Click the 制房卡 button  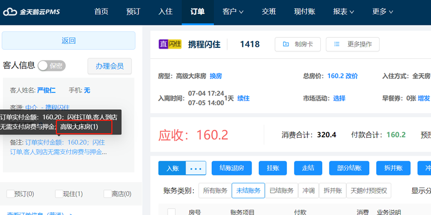point(297,44)
